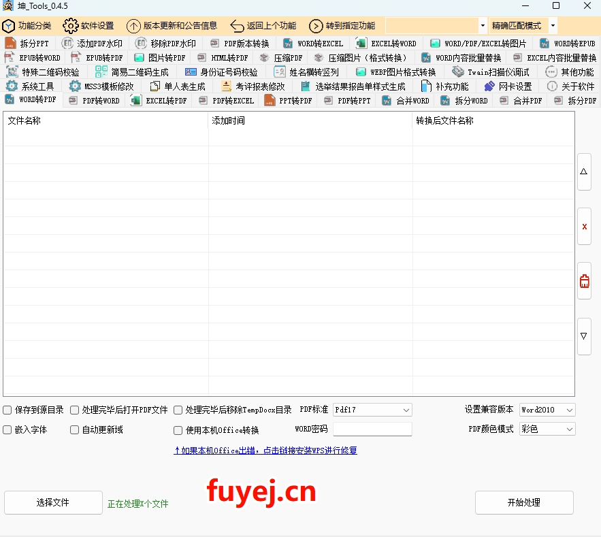Open the 身份证号码校验 ID card icon

[x=191, y=71]
